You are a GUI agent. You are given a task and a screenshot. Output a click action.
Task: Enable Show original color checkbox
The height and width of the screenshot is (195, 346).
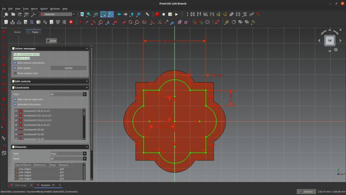coord(15,73)
